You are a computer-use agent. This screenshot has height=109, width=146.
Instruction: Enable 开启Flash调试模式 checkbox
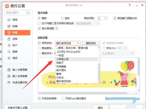click(63, 98)
